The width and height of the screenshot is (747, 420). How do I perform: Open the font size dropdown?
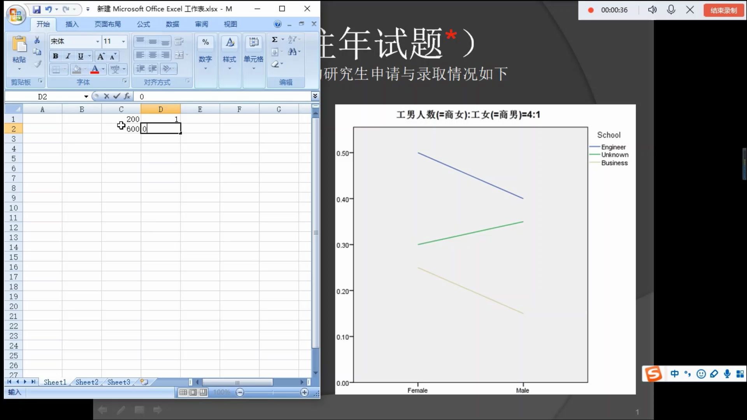point(123,41)
